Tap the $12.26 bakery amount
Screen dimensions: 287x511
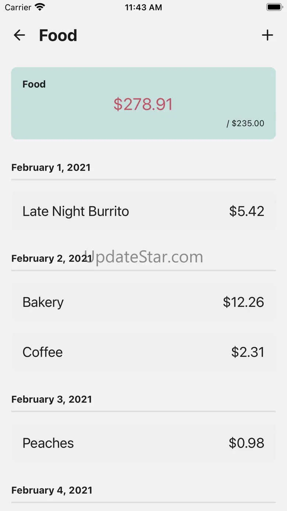point(244,302)
